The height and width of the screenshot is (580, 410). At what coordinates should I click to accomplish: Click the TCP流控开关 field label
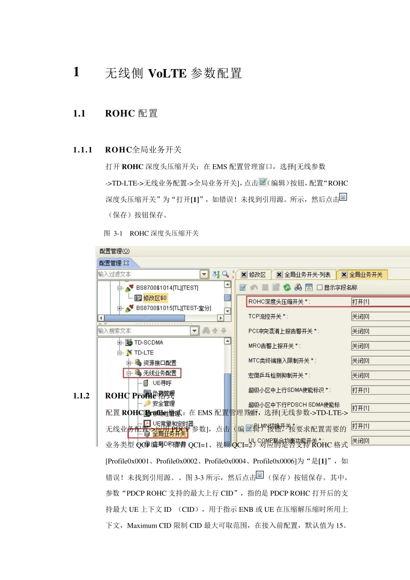[x=268, y=316]
